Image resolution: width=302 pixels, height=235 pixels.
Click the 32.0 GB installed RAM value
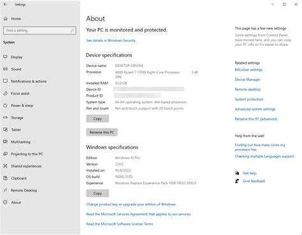pyautogui.click(x=121, y=83)
